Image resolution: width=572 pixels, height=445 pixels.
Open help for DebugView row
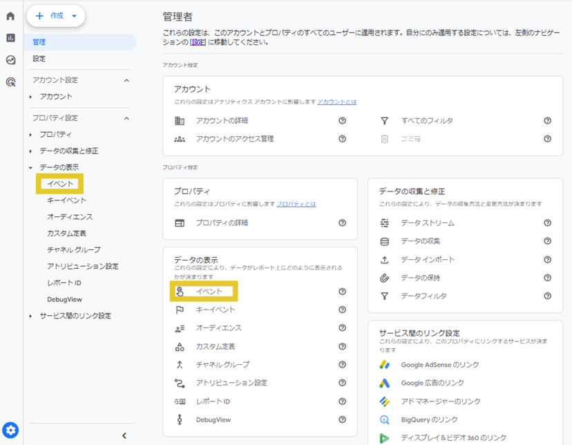coord(342,420)
